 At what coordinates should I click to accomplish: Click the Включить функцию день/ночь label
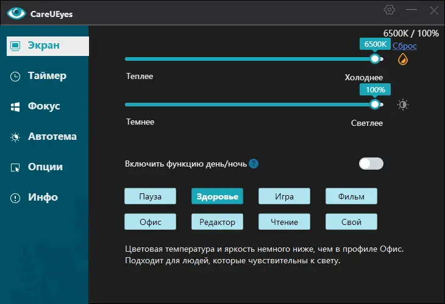(186, 164)
